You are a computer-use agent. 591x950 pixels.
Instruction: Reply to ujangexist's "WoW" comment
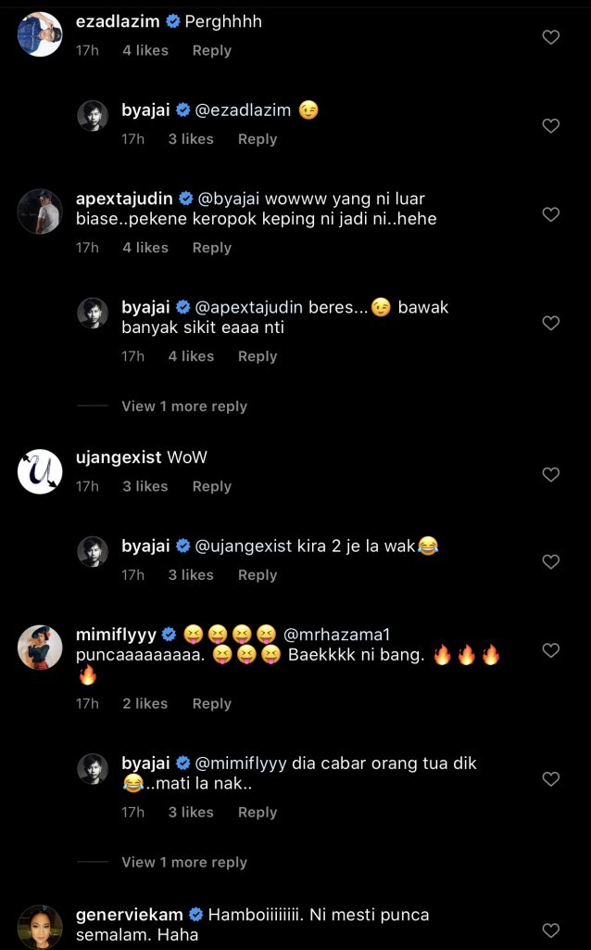pos(211,486)
